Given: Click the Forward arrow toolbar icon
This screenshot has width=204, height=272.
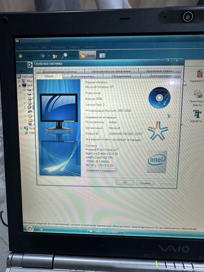Looking at the screenshot, I should [43, 56].
